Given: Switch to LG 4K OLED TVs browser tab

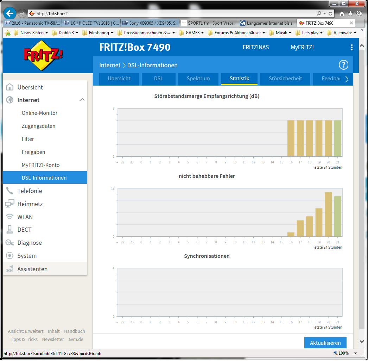Looking at the screenshot, I should (91, 23).
